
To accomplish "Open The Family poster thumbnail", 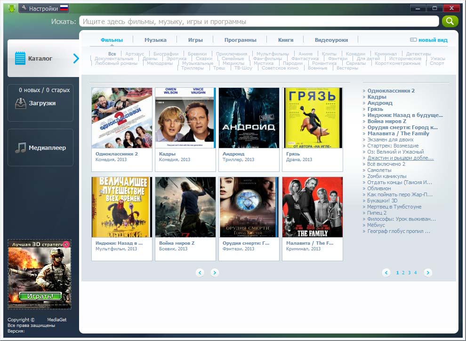I will pyautogui.click(x=313, y=207).
